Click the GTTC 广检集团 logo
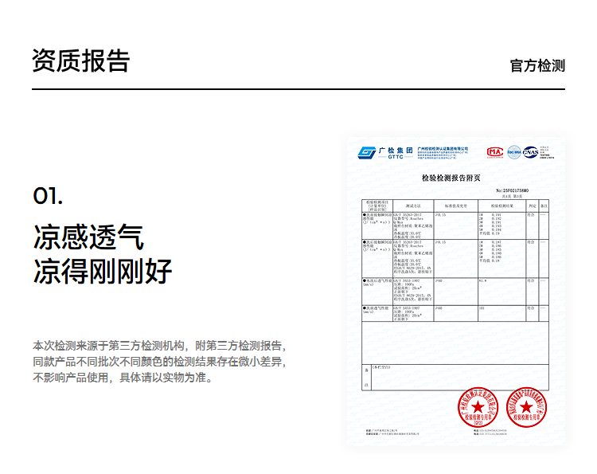 385,153
